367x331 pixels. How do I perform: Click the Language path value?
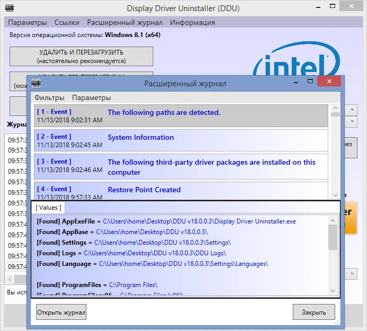[183, 264]
